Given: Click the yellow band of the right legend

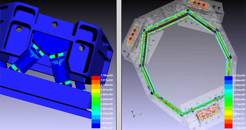Looking at the screenshot, I should click(228, 113).
